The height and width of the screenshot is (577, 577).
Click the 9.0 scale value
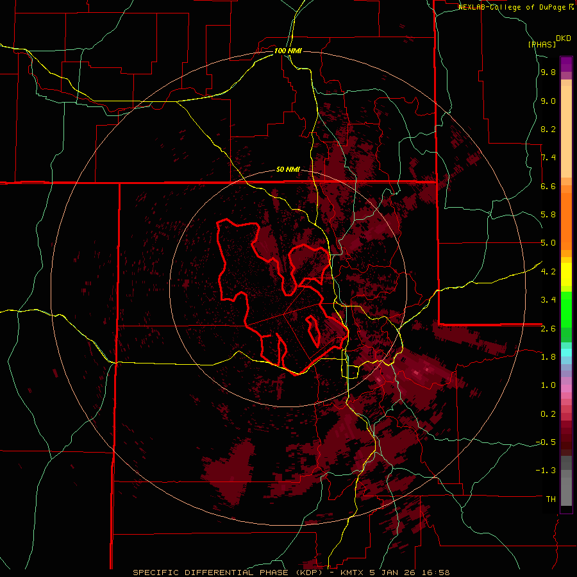(x=548, y=101)
